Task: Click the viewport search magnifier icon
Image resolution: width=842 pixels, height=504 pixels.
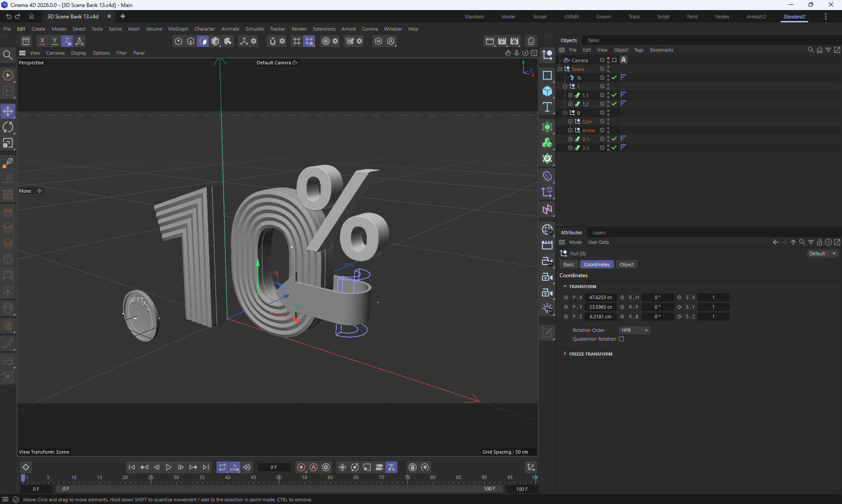Action: [x=7, y=55]
